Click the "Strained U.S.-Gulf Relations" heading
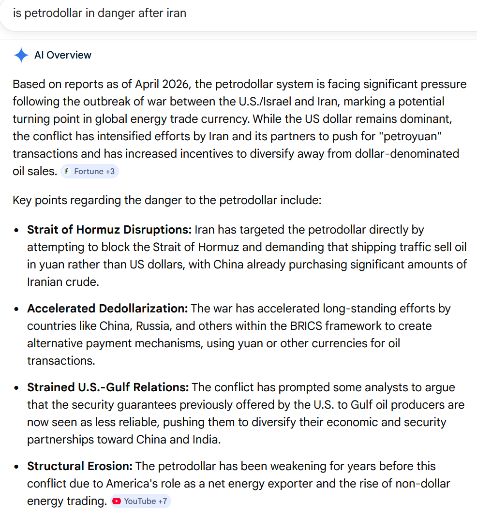 point(108,387)
